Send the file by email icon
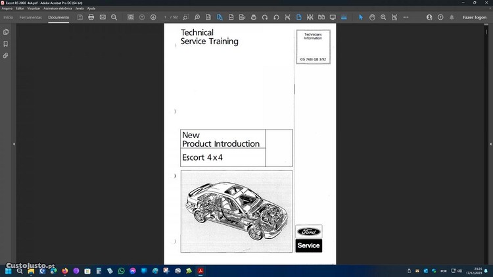Viewport: 493px width, 277px height. coord(103,17)
